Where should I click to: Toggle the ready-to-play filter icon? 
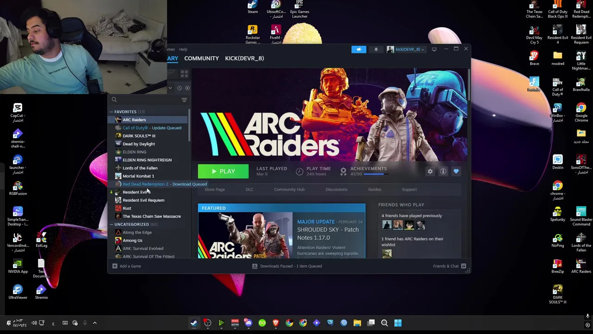pyautogui.click(x=187, y=88)
